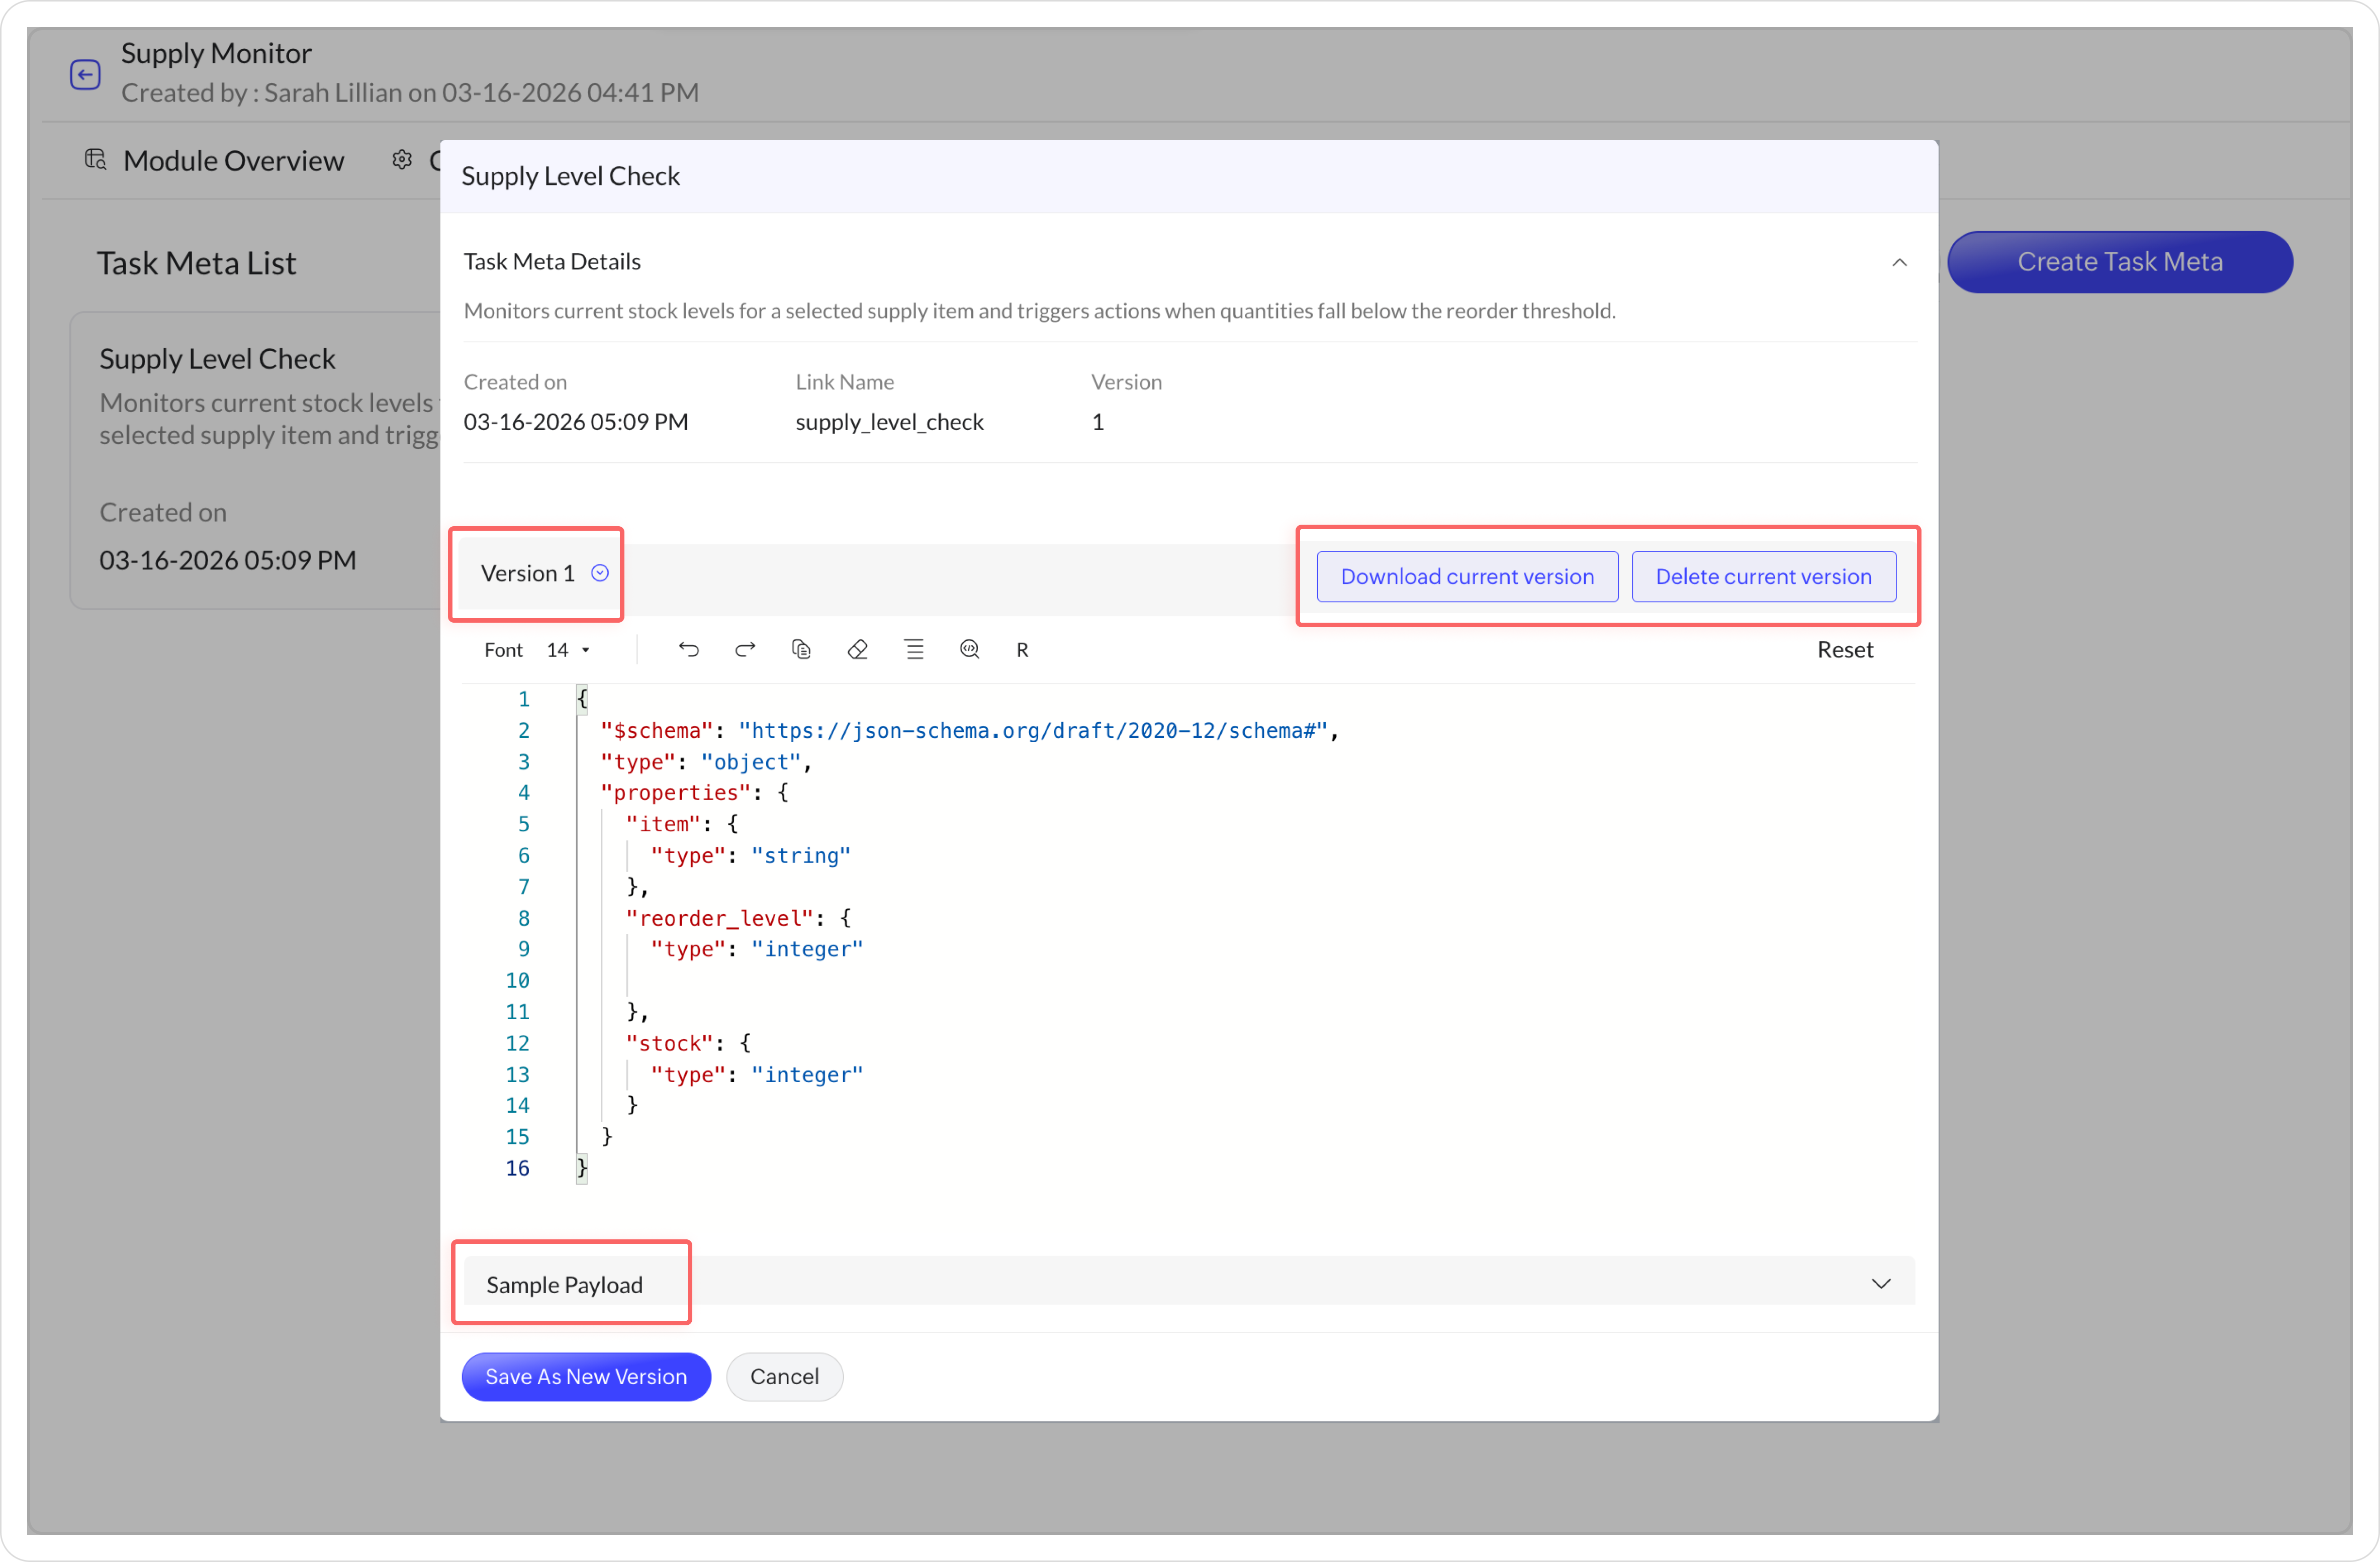Go back using the arrow beside Supply Monitor
The image size is (2380, 1562).
[85, 74]
